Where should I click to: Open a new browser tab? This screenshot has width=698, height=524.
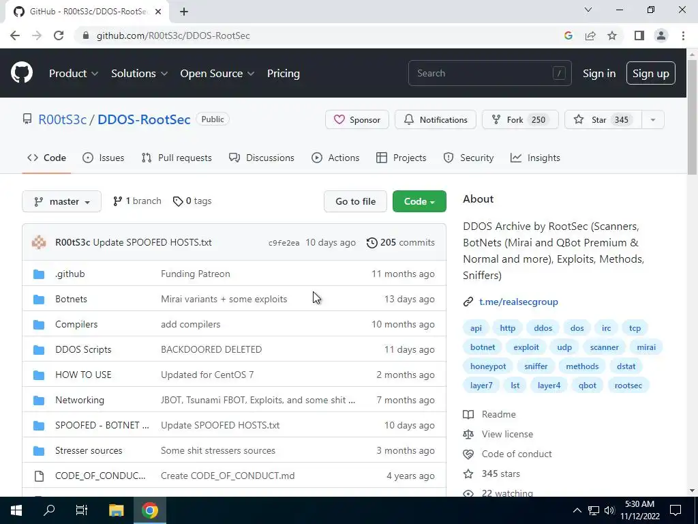tap(184, 12)
